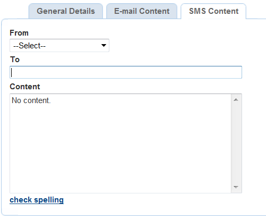Switch to the General Details tab
The image size is (266, 220).
[x=66, y=11]
